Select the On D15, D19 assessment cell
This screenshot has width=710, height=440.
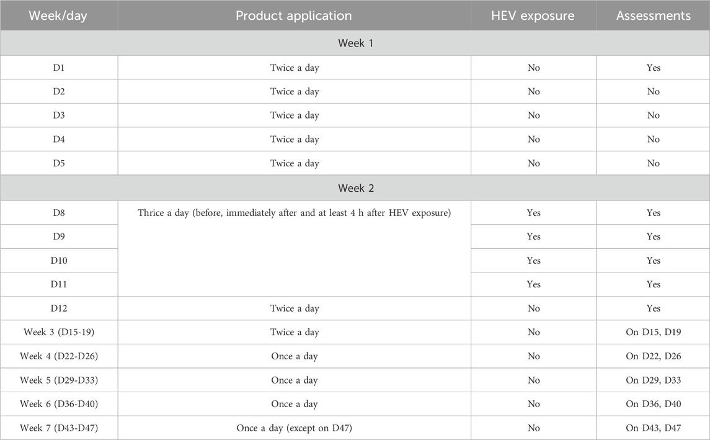click(653, 332)
